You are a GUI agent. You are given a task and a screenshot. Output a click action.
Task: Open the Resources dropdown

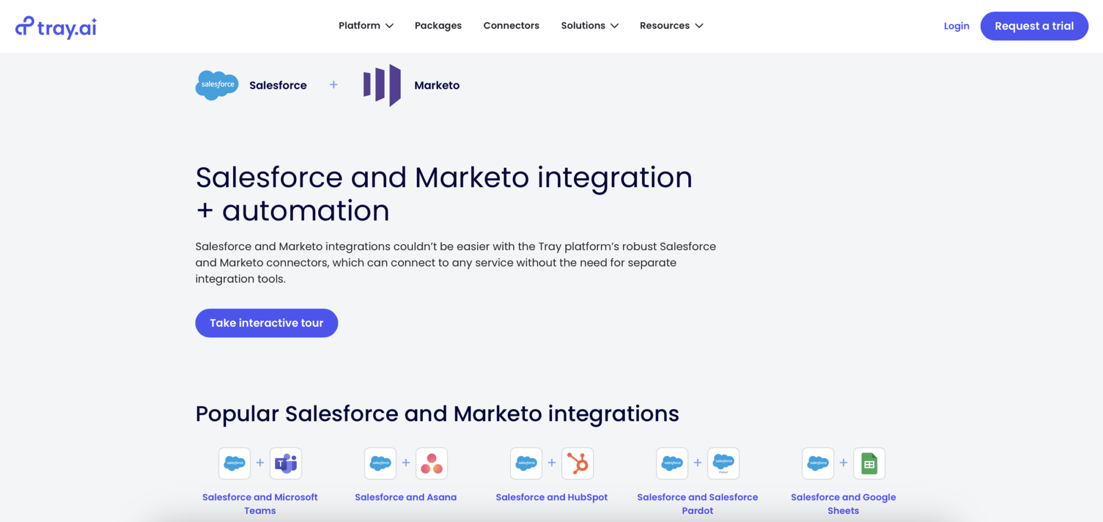671,25
